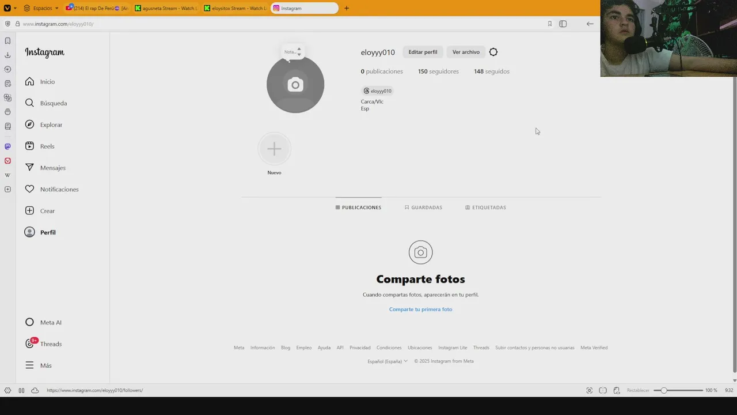The image size is (737, 415).
Task: Click Comparte tu primera foto link
Action: coord(420,310)
